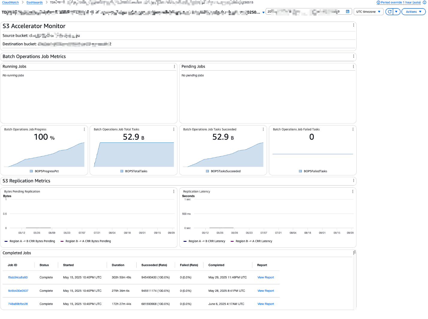This screenshot has width=428, height=319.
Task: Open S3 Accelerator Monitor widget options menu
Action: point(353,25)
